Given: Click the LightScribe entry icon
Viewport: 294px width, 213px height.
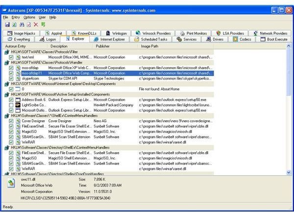Looking at the screenshot, I should pos(18,105).
